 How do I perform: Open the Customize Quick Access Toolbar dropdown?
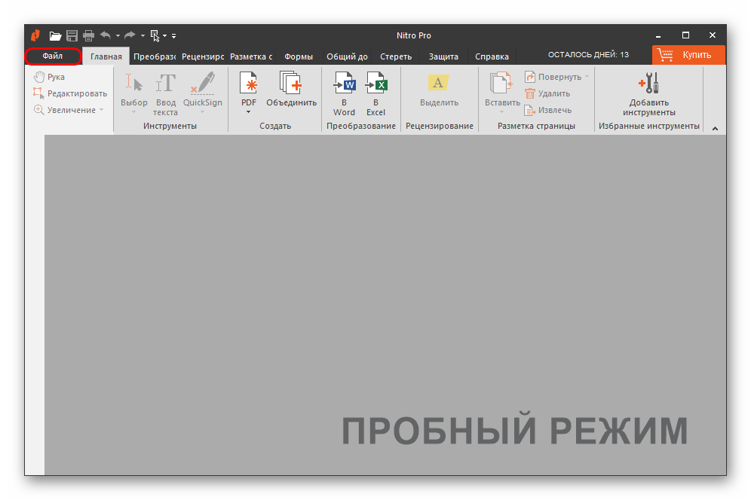[x=173, y=35]
